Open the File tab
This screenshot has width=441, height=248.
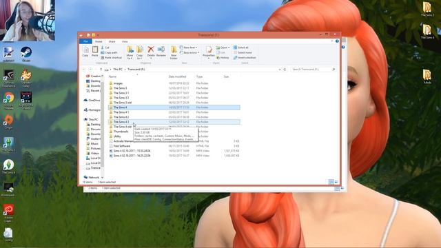tap(85, 41)
